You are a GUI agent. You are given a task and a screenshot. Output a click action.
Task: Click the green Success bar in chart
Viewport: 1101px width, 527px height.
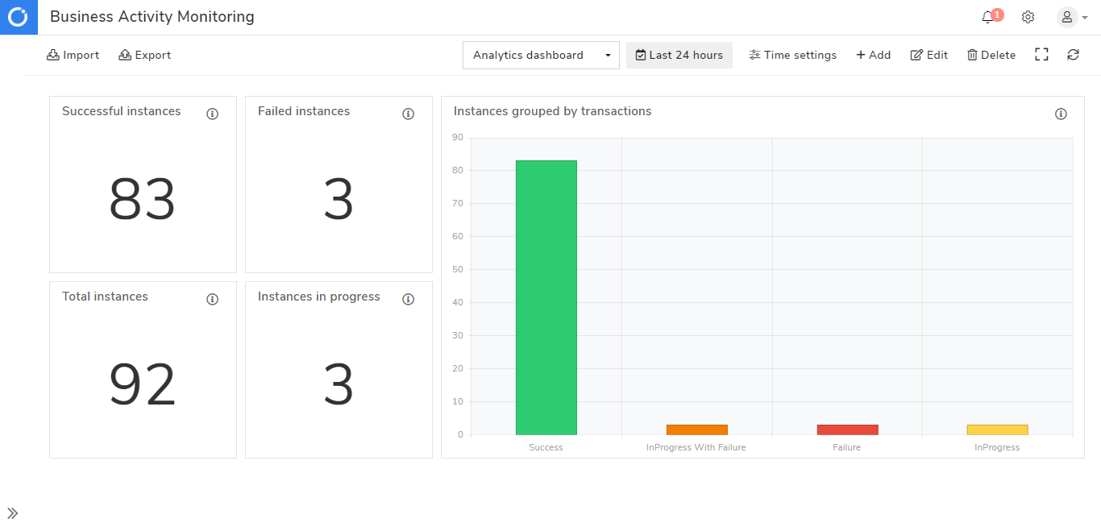tap(546, 297)
